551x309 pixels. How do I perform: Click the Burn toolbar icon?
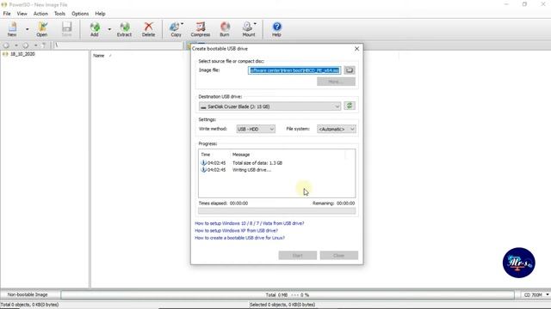click(x=225, y=29)
